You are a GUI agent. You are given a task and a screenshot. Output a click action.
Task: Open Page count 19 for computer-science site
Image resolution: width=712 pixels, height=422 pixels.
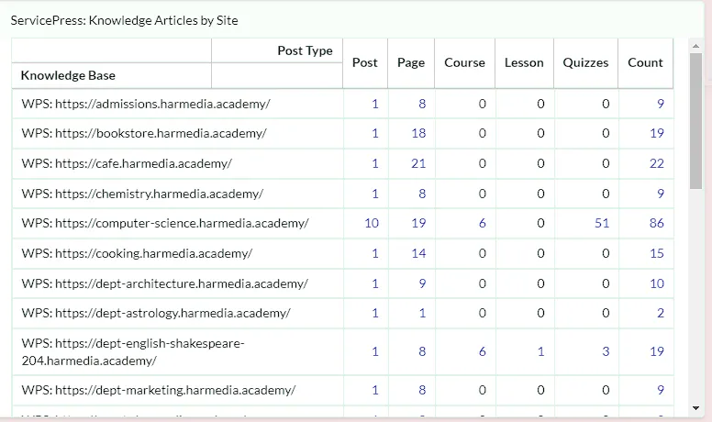[418, 223]
